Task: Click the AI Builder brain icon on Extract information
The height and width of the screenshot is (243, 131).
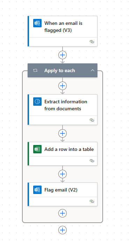Action: [x=37, y=102]
